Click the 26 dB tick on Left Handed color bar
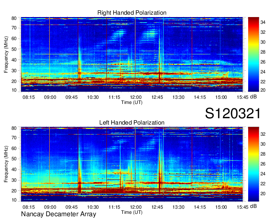270x219 pixels. coord(263,164)
